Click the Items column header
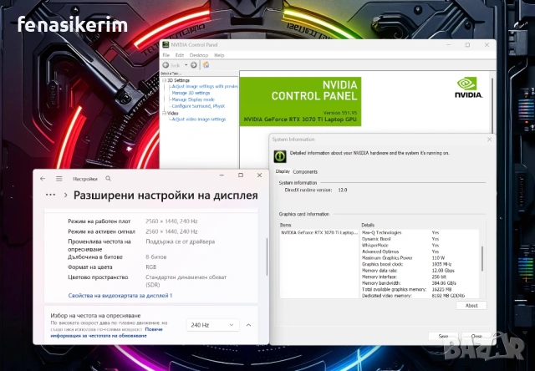Screen dimensions: 535x371 tap(286, 225)
